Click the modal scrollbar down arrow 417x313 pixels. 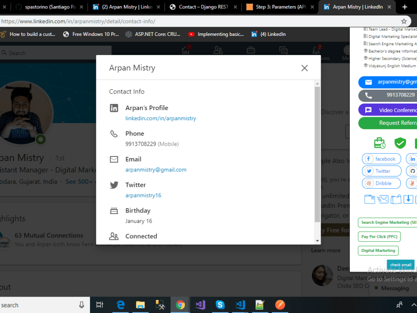point(317,241)
